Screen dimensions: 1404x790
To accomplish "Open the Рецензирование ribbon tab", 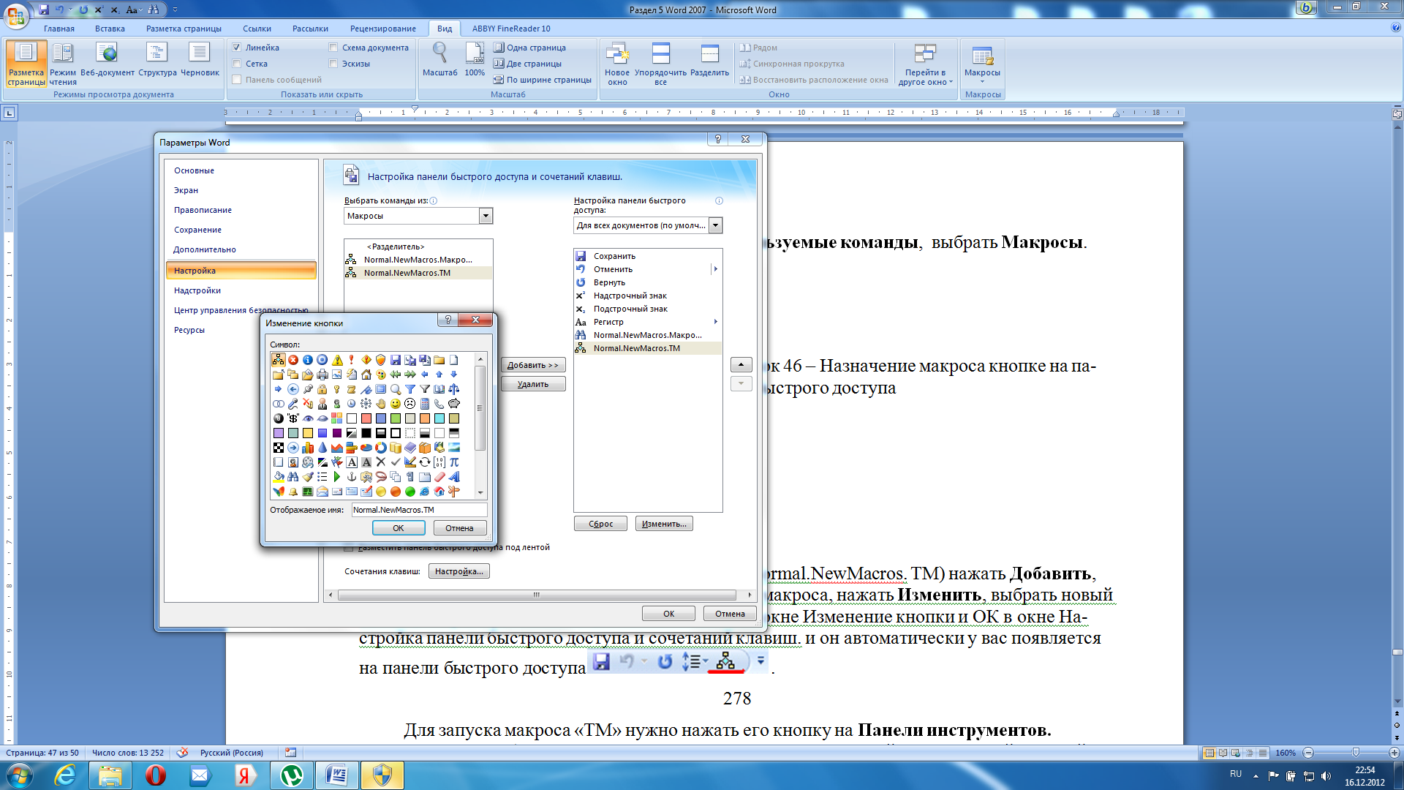I will (x=383, y=29).
